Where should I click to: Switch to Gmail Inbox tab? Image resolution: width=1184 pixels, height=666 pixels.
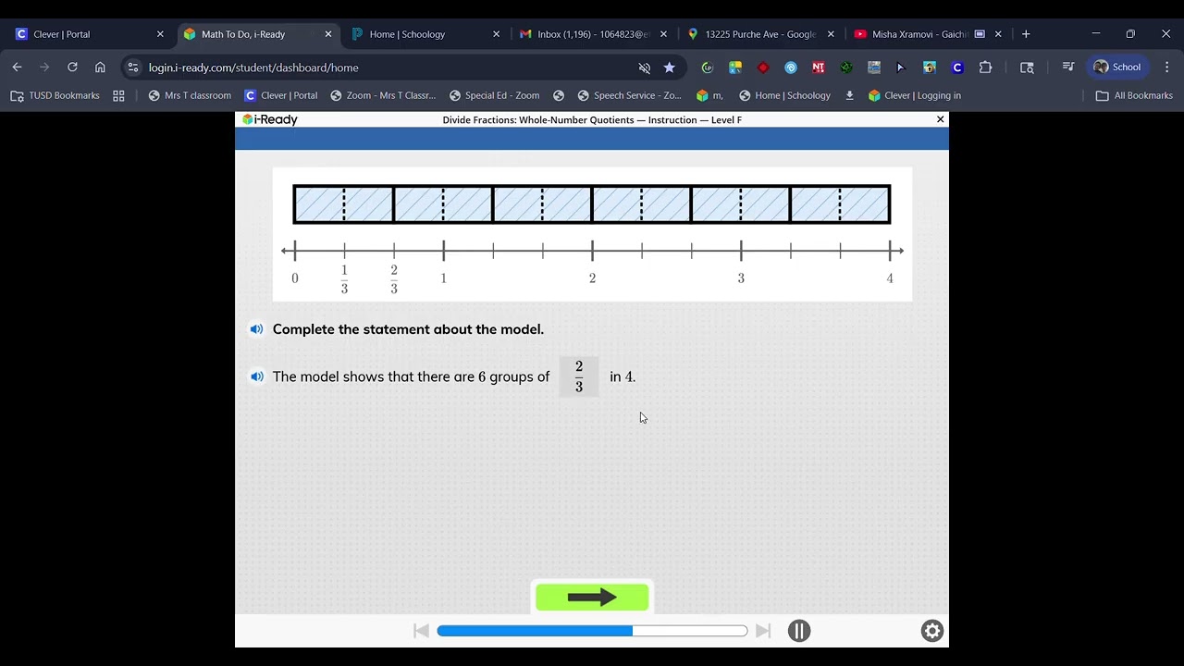(x=593, y=34)
